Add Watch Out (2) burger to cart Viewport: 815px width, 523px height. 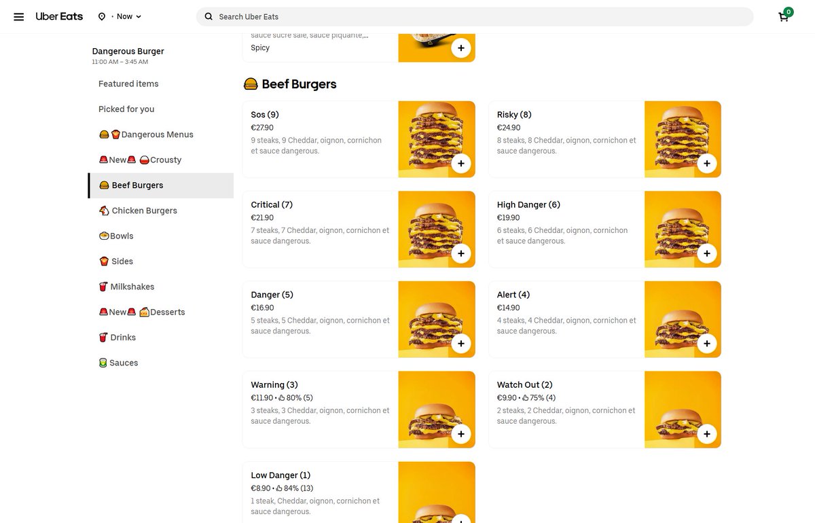(707, 434)
